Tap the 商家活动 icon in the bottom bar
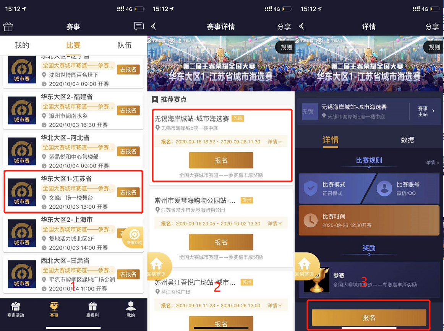The width and height of the screenshot is (444, 331). click(16, 309)
